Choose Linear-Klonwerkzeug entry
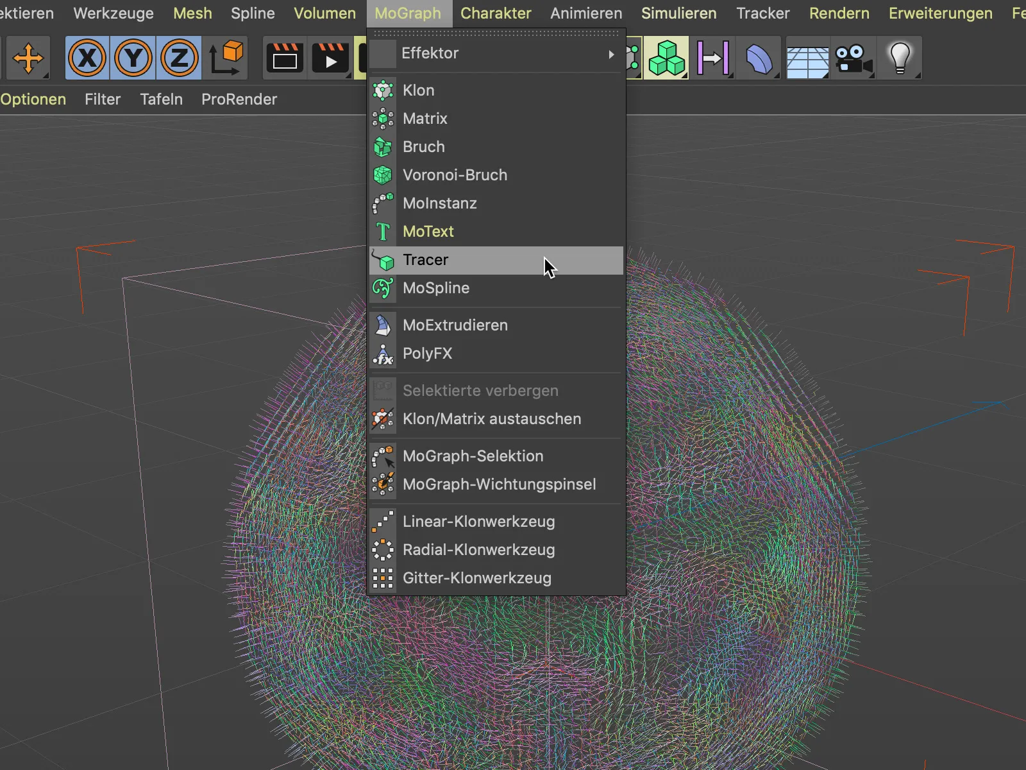Image resolution: width=1026 pixels, height=770 pixels. point(496,522)
